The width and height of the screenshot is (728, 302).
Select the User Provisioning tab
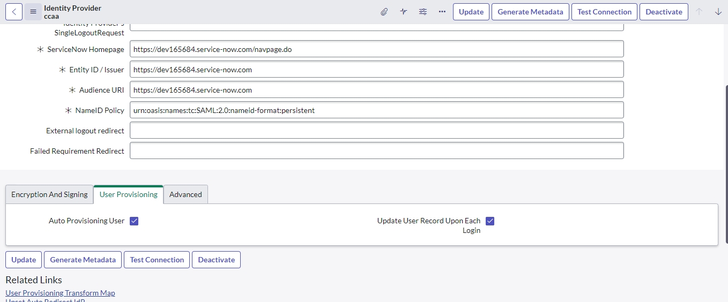129,194
